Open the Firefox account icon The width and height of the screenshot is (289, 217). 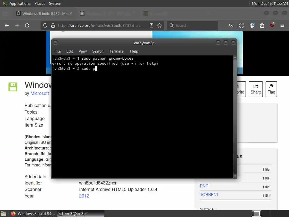[252, 25]
